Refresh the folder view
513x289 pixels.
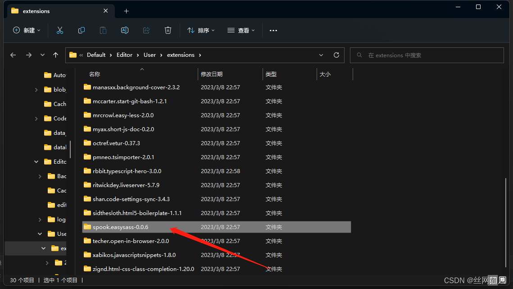click(x=336, y=55)
